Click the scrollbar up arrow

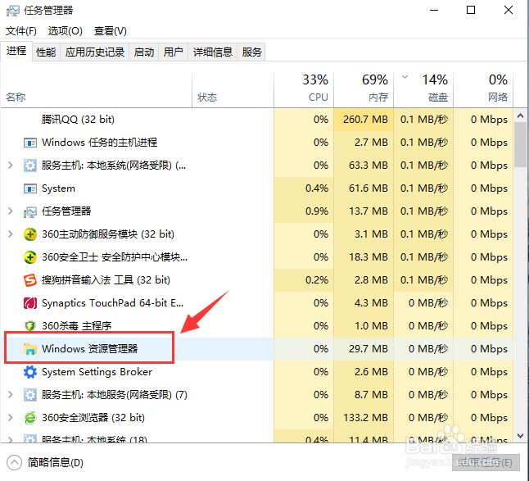coord(520,116)
